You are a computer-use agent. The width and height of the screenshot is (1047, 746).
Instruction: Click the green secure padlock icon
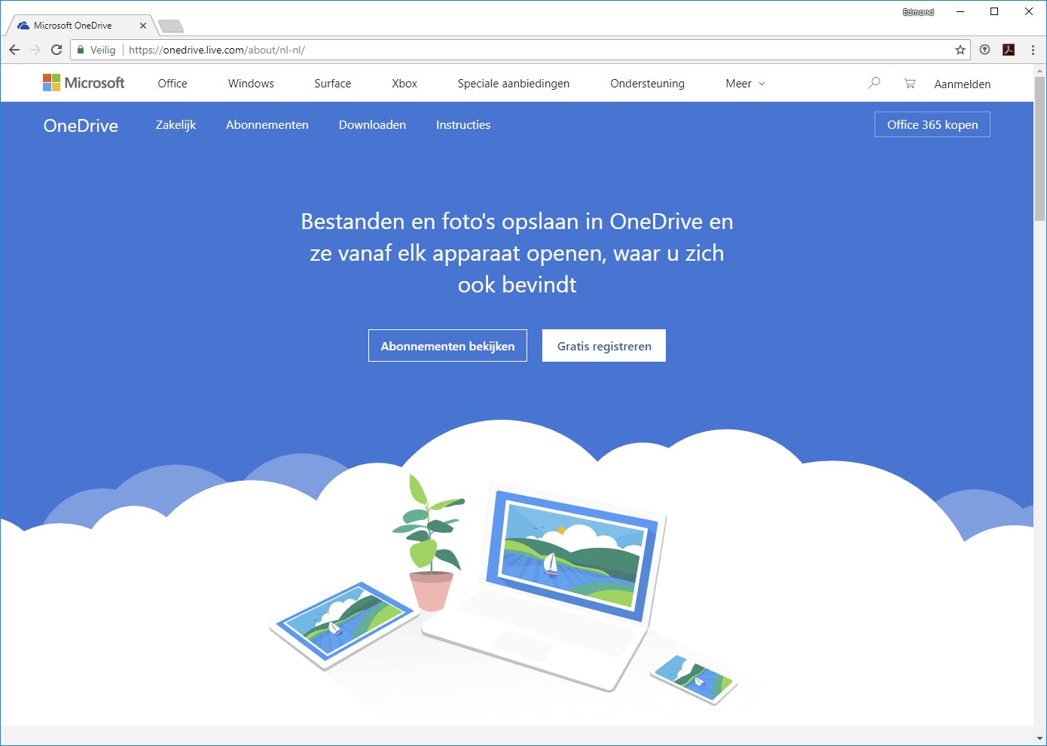pyautogui.click(x=81, y=50)
